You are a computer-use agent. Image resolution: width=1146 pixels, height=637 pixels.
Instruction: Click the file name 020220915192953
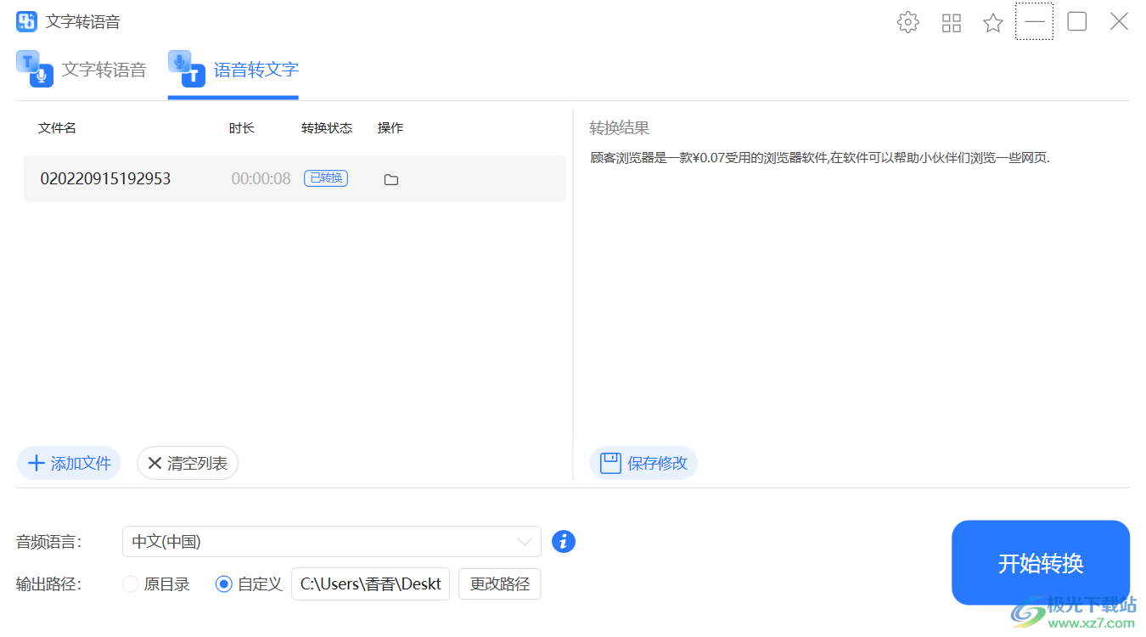[105, 179]
